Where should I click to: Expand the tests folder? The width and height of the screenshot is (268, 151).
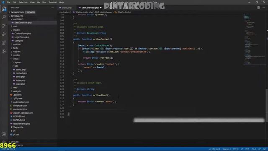[x=15, y=48]
